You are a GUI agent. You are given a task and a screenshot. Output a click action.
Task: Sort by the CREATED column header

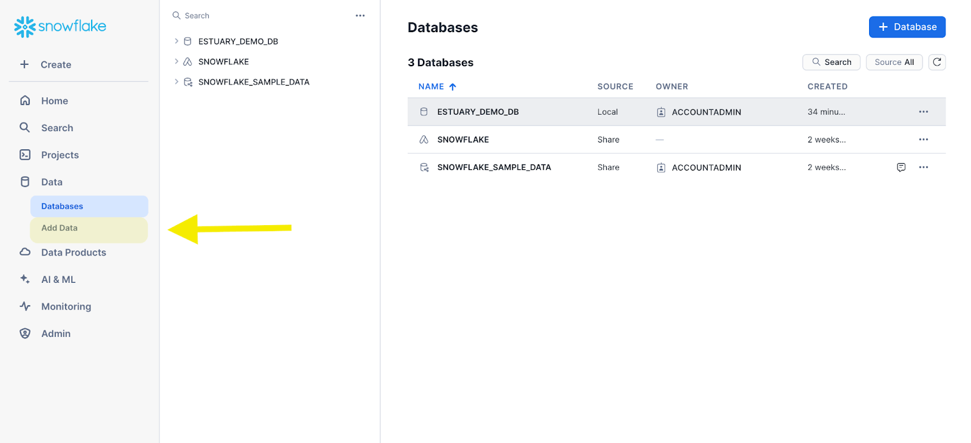[x=827, y=87]
